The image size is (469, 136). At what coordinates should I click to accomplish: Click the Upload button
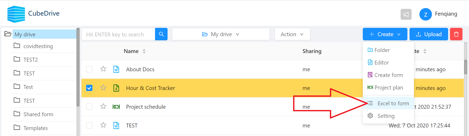(429, 34)
